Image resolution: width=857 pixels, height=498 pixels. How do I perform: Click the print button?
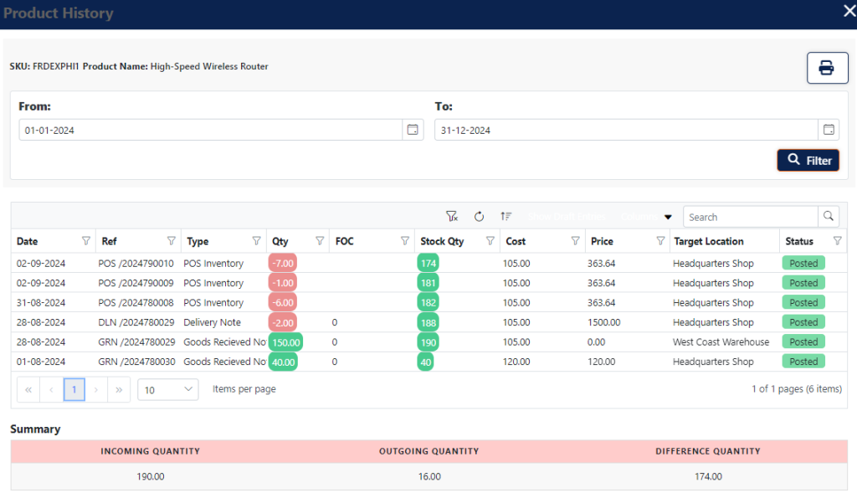827,68
